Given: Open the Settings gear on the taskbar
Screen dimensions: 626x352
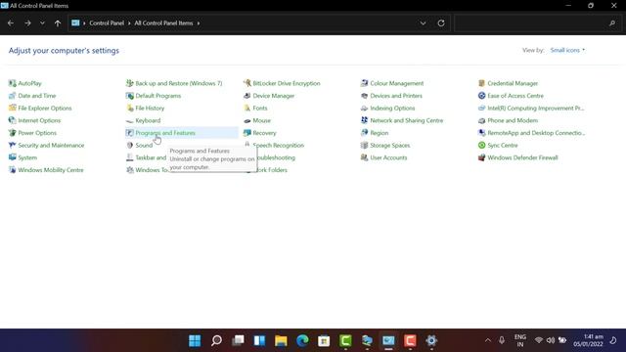Looking at the screenshot, I should coord(431,340).
